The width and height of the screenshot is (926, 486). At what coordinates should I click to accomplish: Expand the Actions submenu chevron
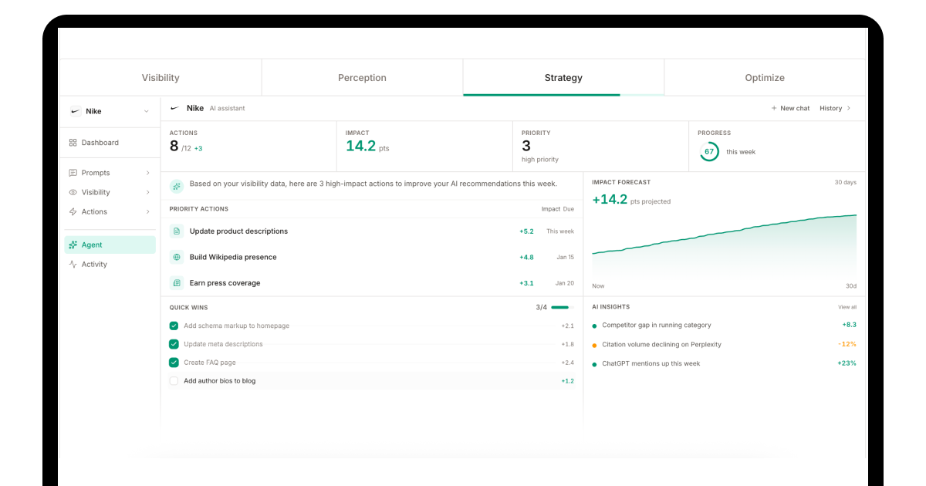tap(147, 211)
